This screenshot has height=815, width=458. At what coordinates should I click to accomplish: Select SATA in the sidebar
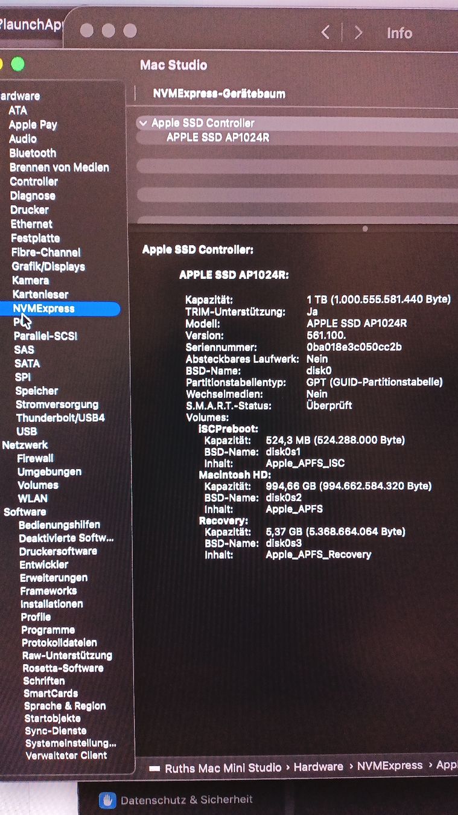[x=27, y=363]
